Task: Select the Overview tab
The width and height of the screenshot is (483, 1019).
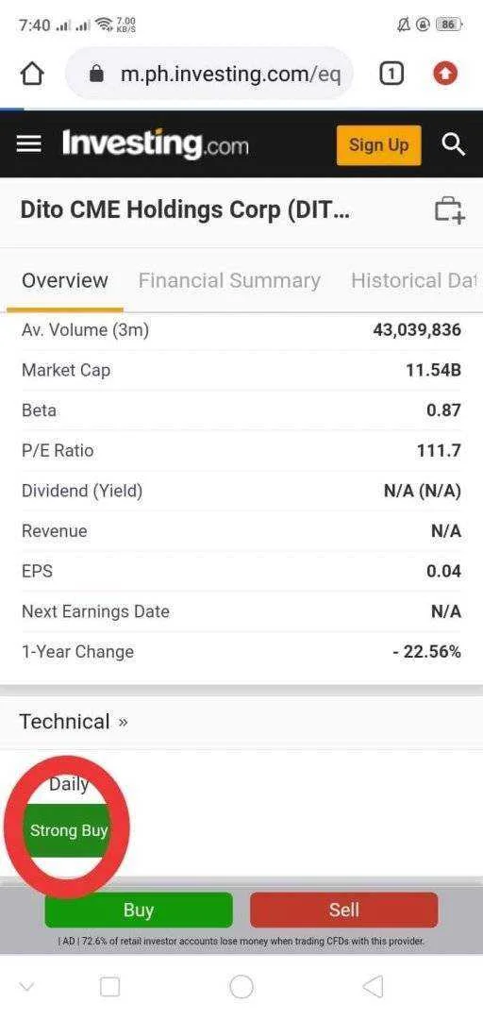Action: [x=65, y=281]
